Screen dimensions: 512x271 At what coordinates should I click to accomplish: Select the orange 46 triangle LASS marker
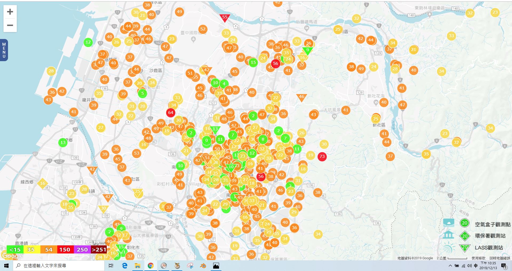pos(301,97)
